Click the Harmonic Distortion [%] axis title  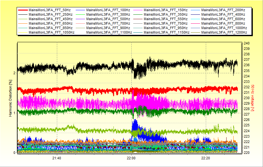tap(11, 98)
